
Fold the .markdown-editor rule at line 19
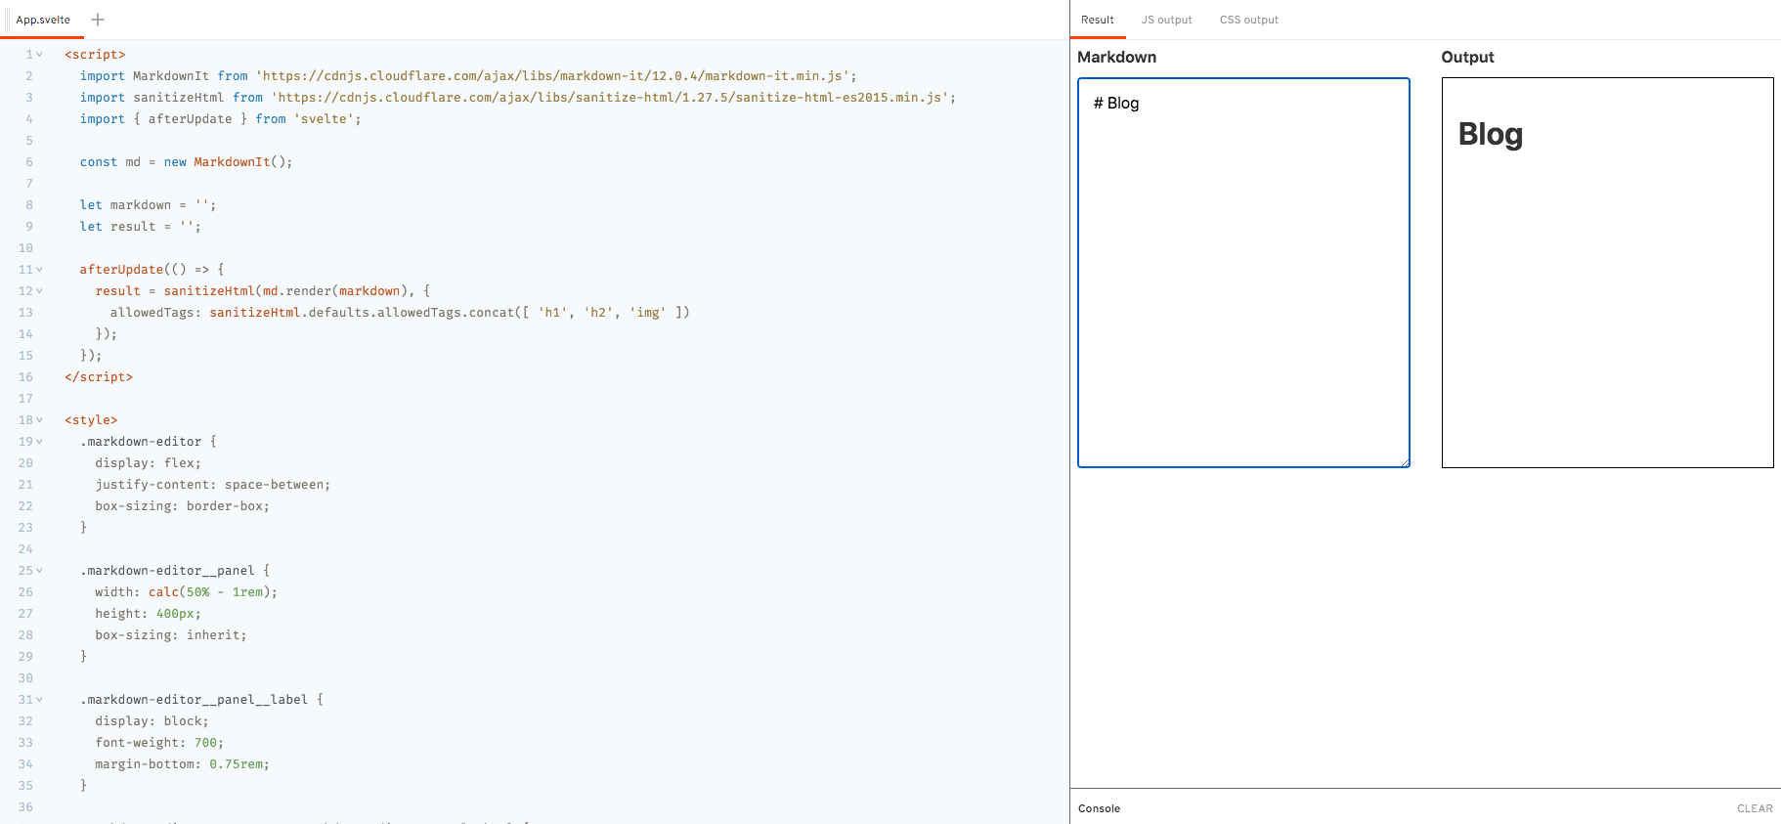pos(40,442)
